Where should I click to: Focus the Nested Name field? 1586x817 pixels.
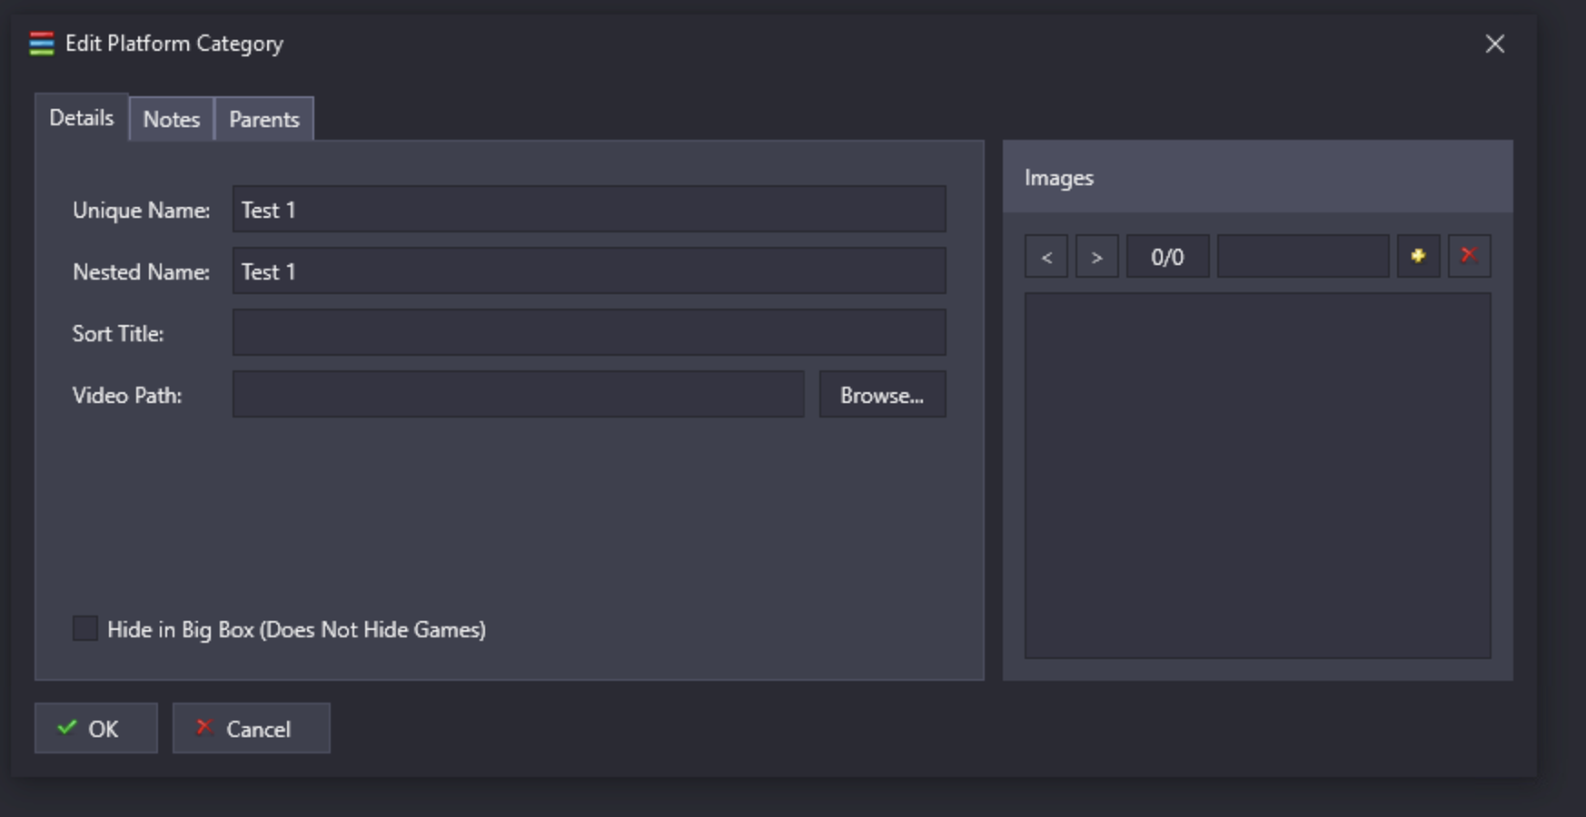[590, 271]
